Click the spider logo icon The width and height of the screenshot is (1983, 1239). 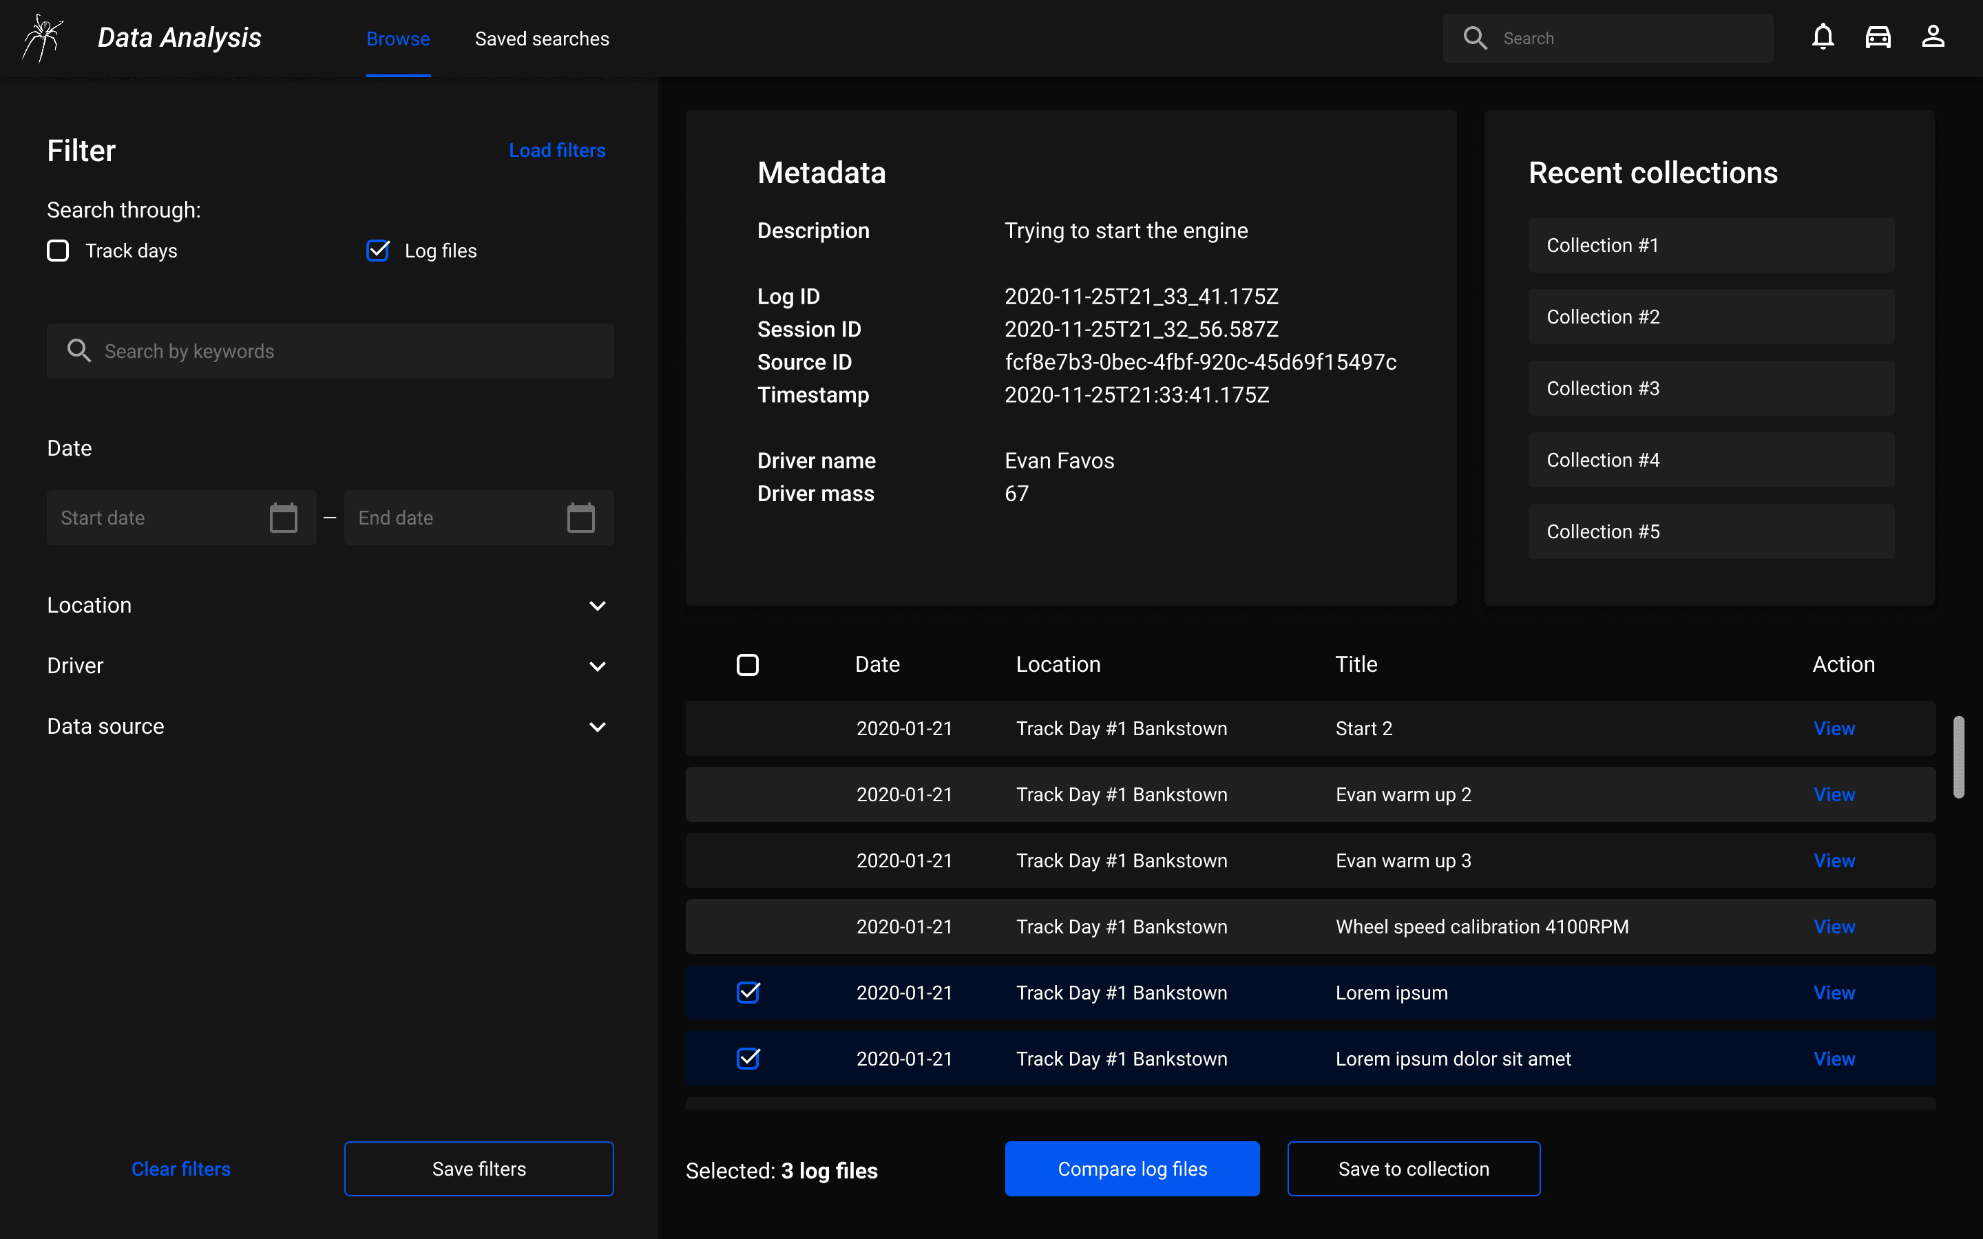(x=43, y=38)
